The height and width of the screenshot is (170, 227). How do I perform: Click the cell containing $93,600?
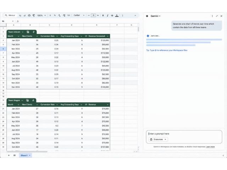pyautogui.click(x=97, y=45)
